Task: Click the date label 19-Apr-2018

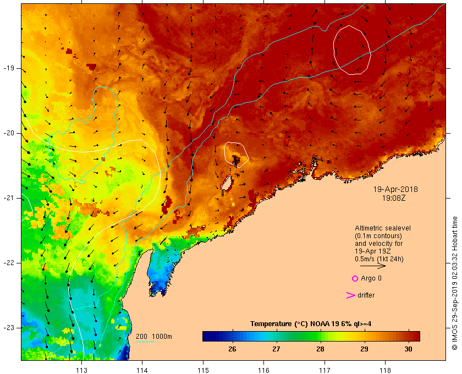Action: (x=395, y=189)
